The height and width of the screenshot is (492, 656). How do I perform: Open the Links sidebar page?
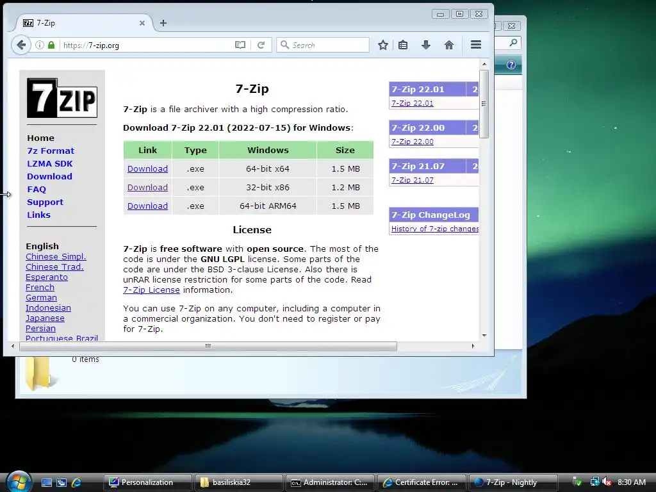tap(38, 215)
